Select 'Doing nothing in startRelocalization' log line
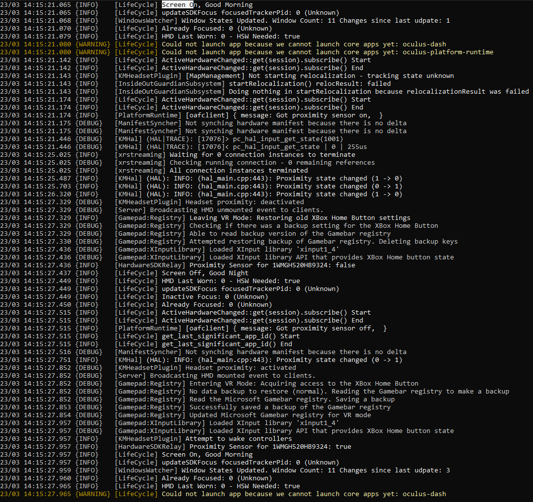 click(x=265, y=91)
